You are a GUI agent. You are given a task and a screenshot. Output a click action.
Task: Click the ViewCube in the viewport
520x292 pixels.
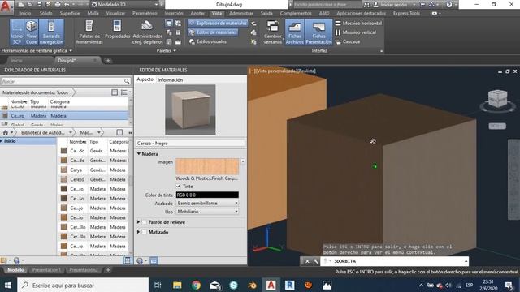pos(497,99)
